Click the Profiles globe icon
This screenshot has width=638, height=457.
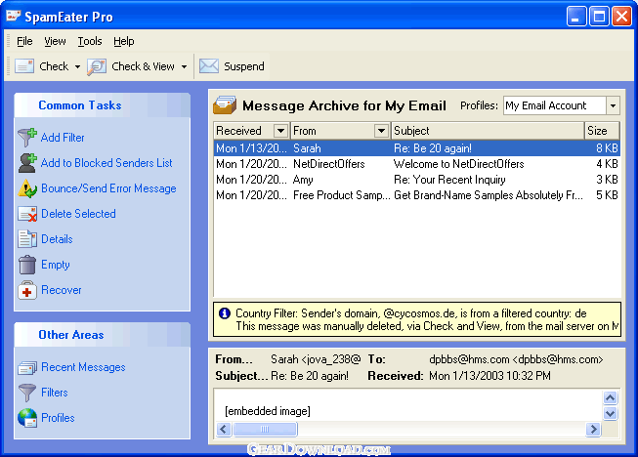click(27, 418)
